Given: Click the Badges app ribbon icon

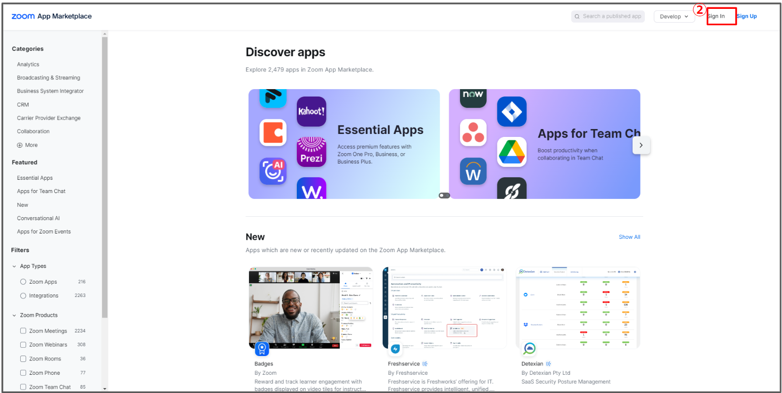Looking at the screenshot, I should pyautogui.click(x=262, y=349).
